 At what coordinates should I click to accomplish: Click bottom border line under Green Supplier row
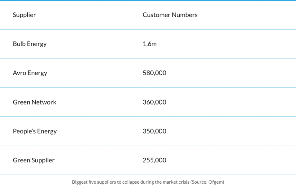[x=148, y=175]
